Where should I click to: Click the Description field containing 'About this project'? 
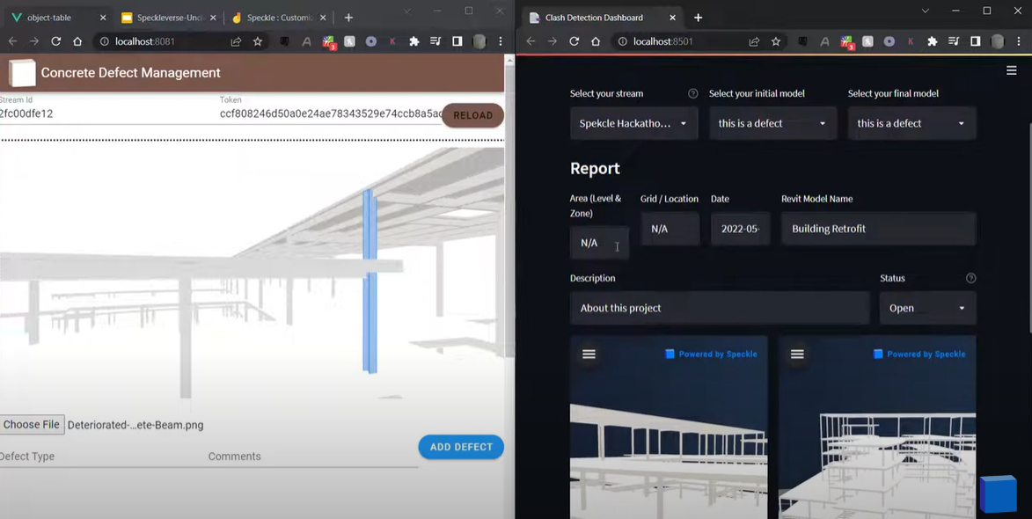pyautogui.click(x=719, y=308)
